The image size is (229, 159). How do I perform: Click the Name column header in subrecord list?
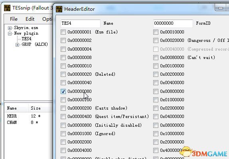click(x=17, y=108)
